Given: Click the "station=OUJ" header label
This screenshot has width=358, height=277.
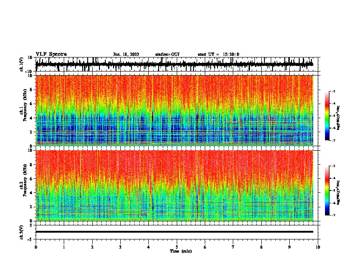Looking at the screenshot, I should tap(167, 54).
